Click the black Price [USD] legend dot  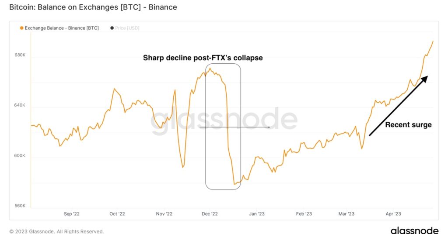point(112,28)
